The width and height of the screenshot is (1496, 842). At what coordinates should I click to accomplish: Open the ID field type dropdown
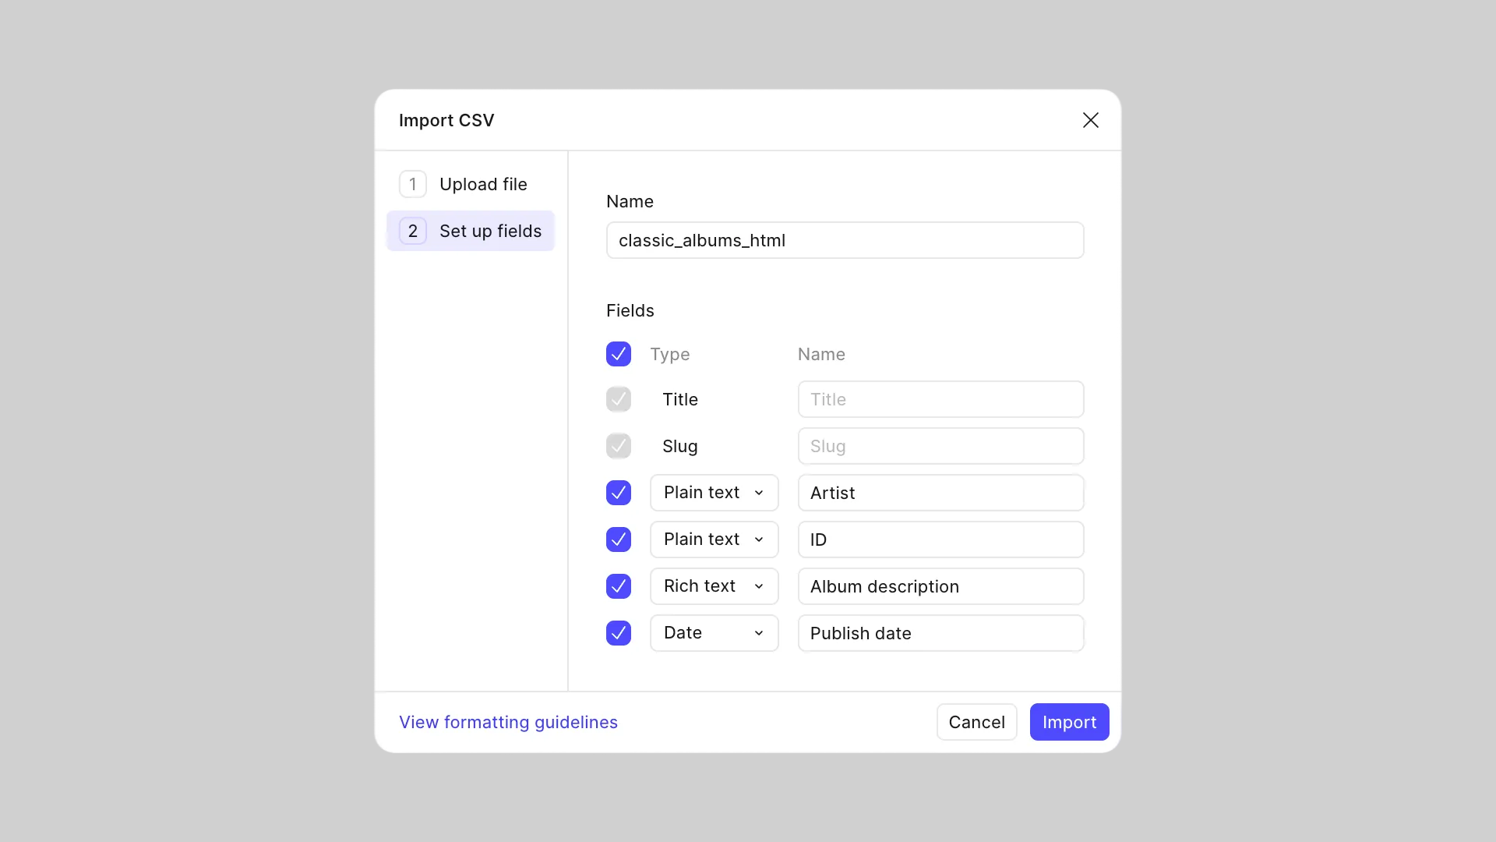pos(714,540)
